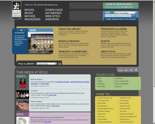The image size is (155, 124).
Task: Click the page scrollbar down arrow
Action: [x=154, y=123]
